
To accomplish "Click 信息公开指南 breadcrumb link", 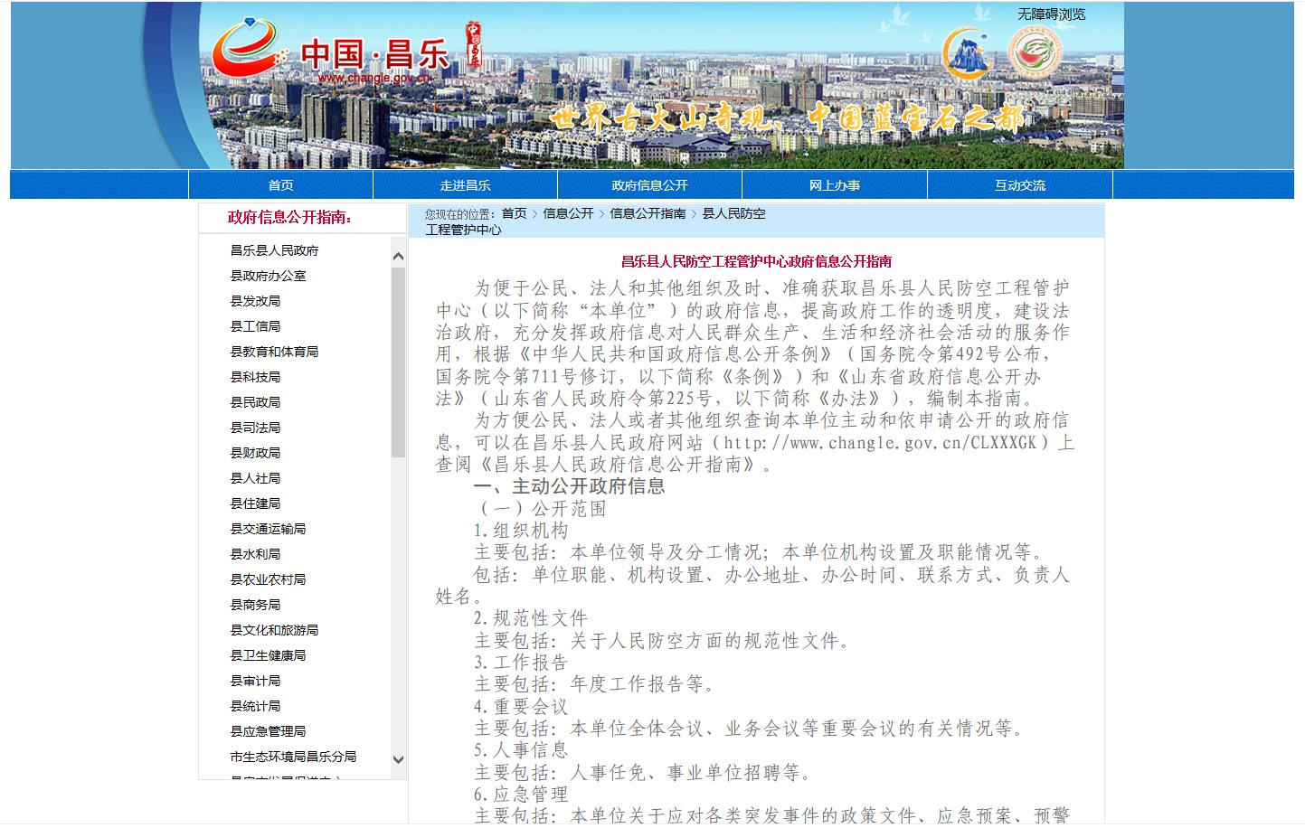I will tap(648, 213).
